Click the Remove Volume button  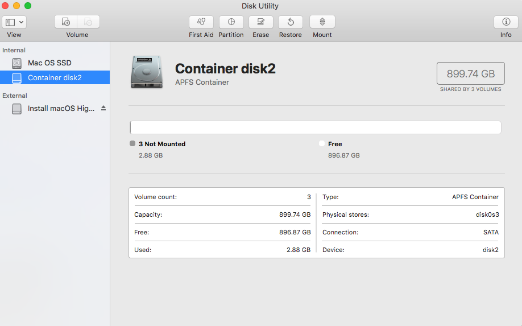point(89,22)
